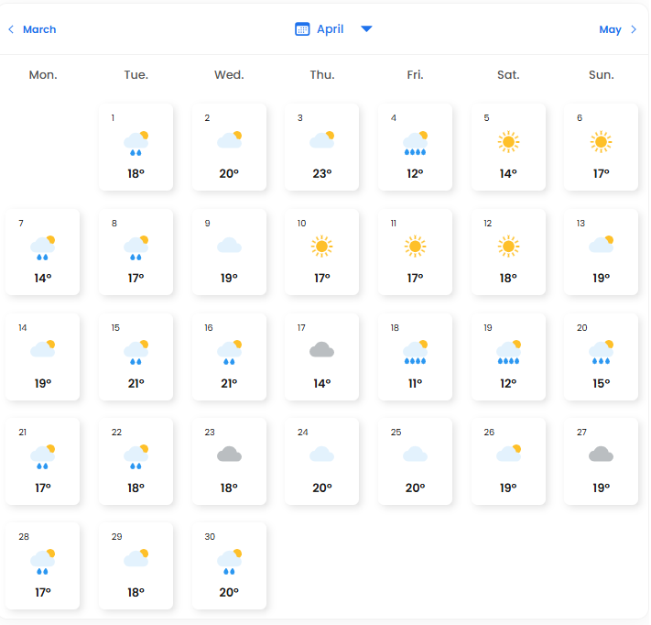Click partly cloudy icon on April 2
651x625 pixels.
click(229, 140)
